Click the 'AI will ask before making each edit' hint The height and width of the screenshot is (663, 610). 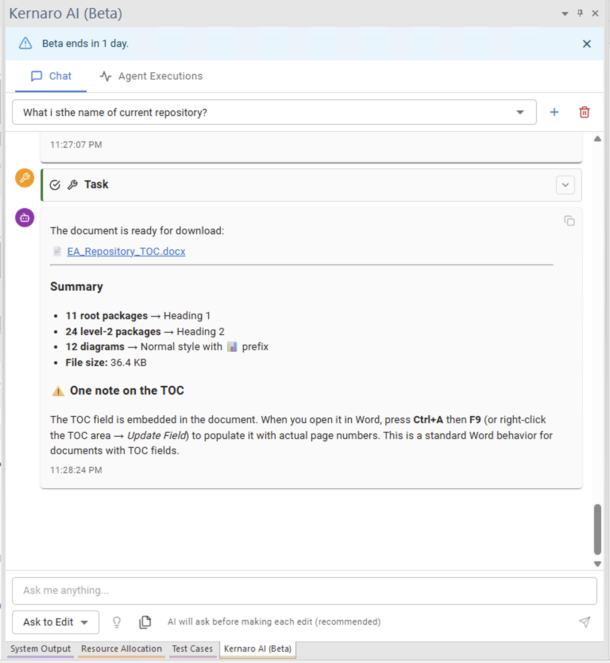tap(274, 622)
